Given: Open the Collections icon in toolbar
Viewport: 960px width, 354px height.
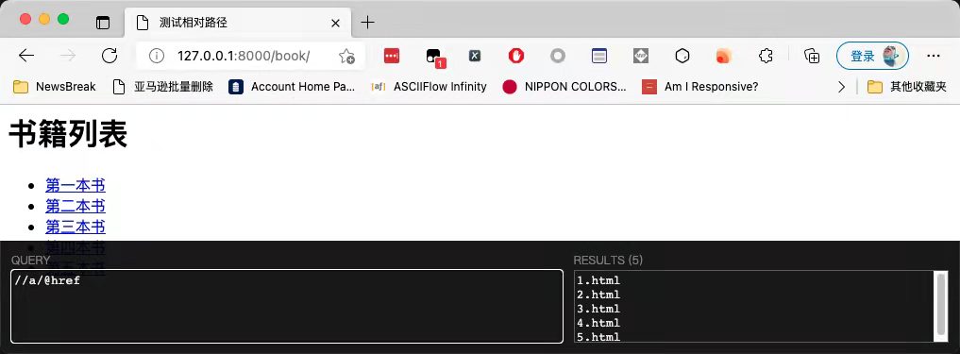Looking at the screenshot, I should click(x=812, y=56).
